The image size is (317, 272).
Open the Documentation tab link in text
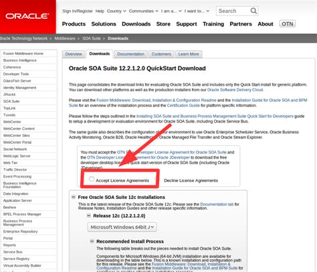pos(217,204)
